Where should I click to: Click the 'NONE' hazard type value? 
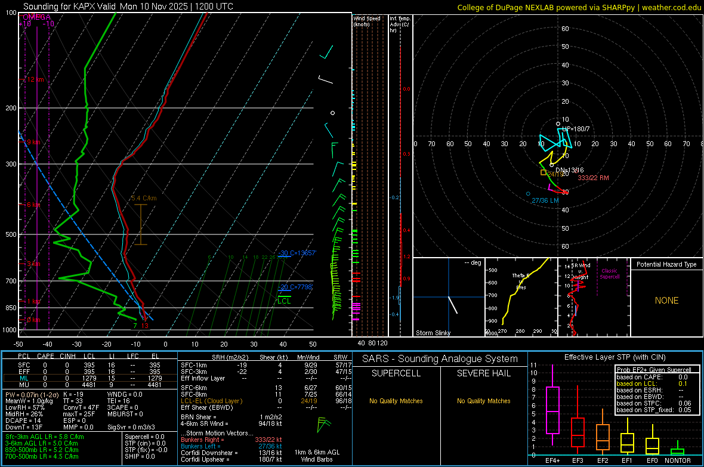point(666,301)
